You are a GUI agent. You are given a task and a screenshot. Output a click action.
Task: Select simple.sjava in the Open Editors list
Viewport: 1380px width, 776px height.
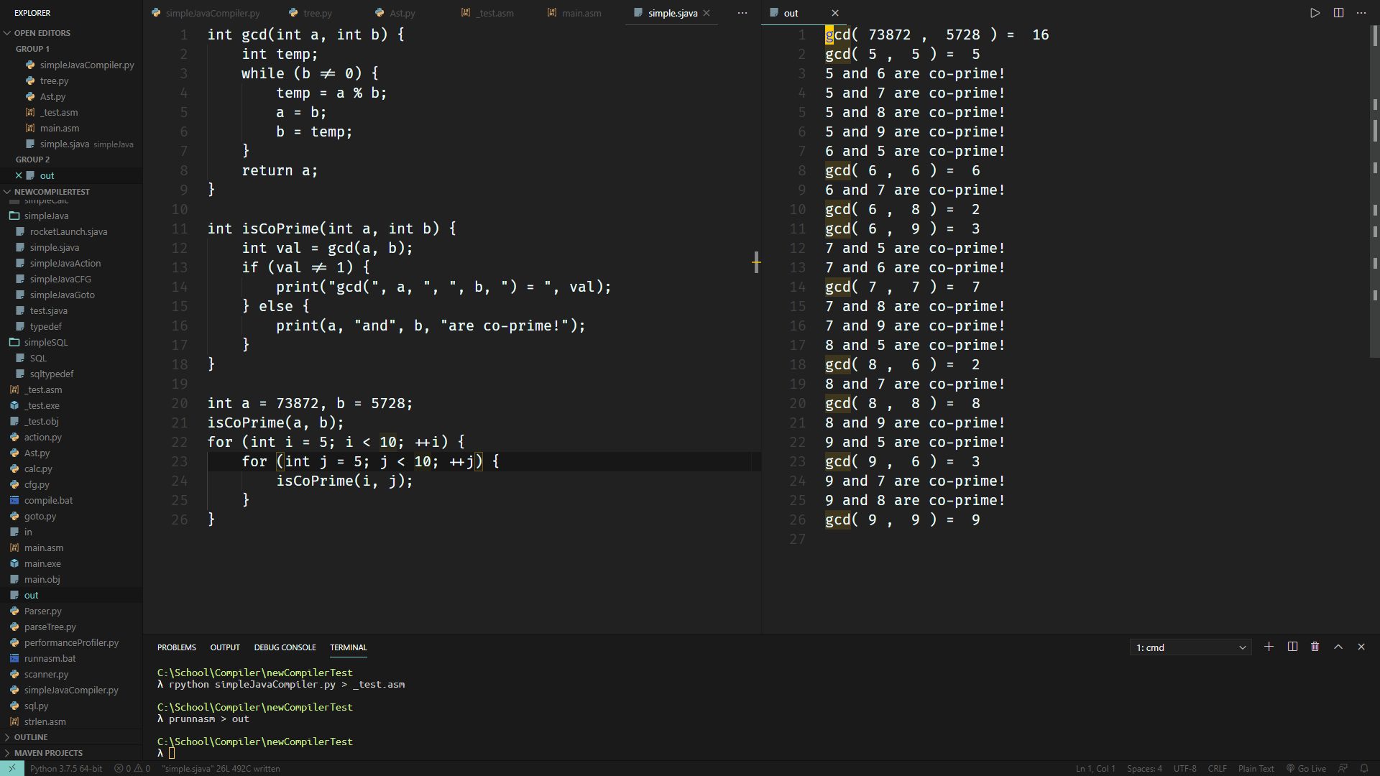point(71,144)
